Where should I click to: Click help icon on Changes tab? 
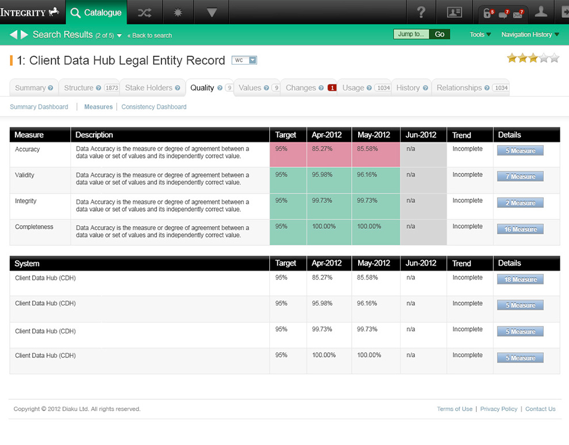(x=321, y=88)
